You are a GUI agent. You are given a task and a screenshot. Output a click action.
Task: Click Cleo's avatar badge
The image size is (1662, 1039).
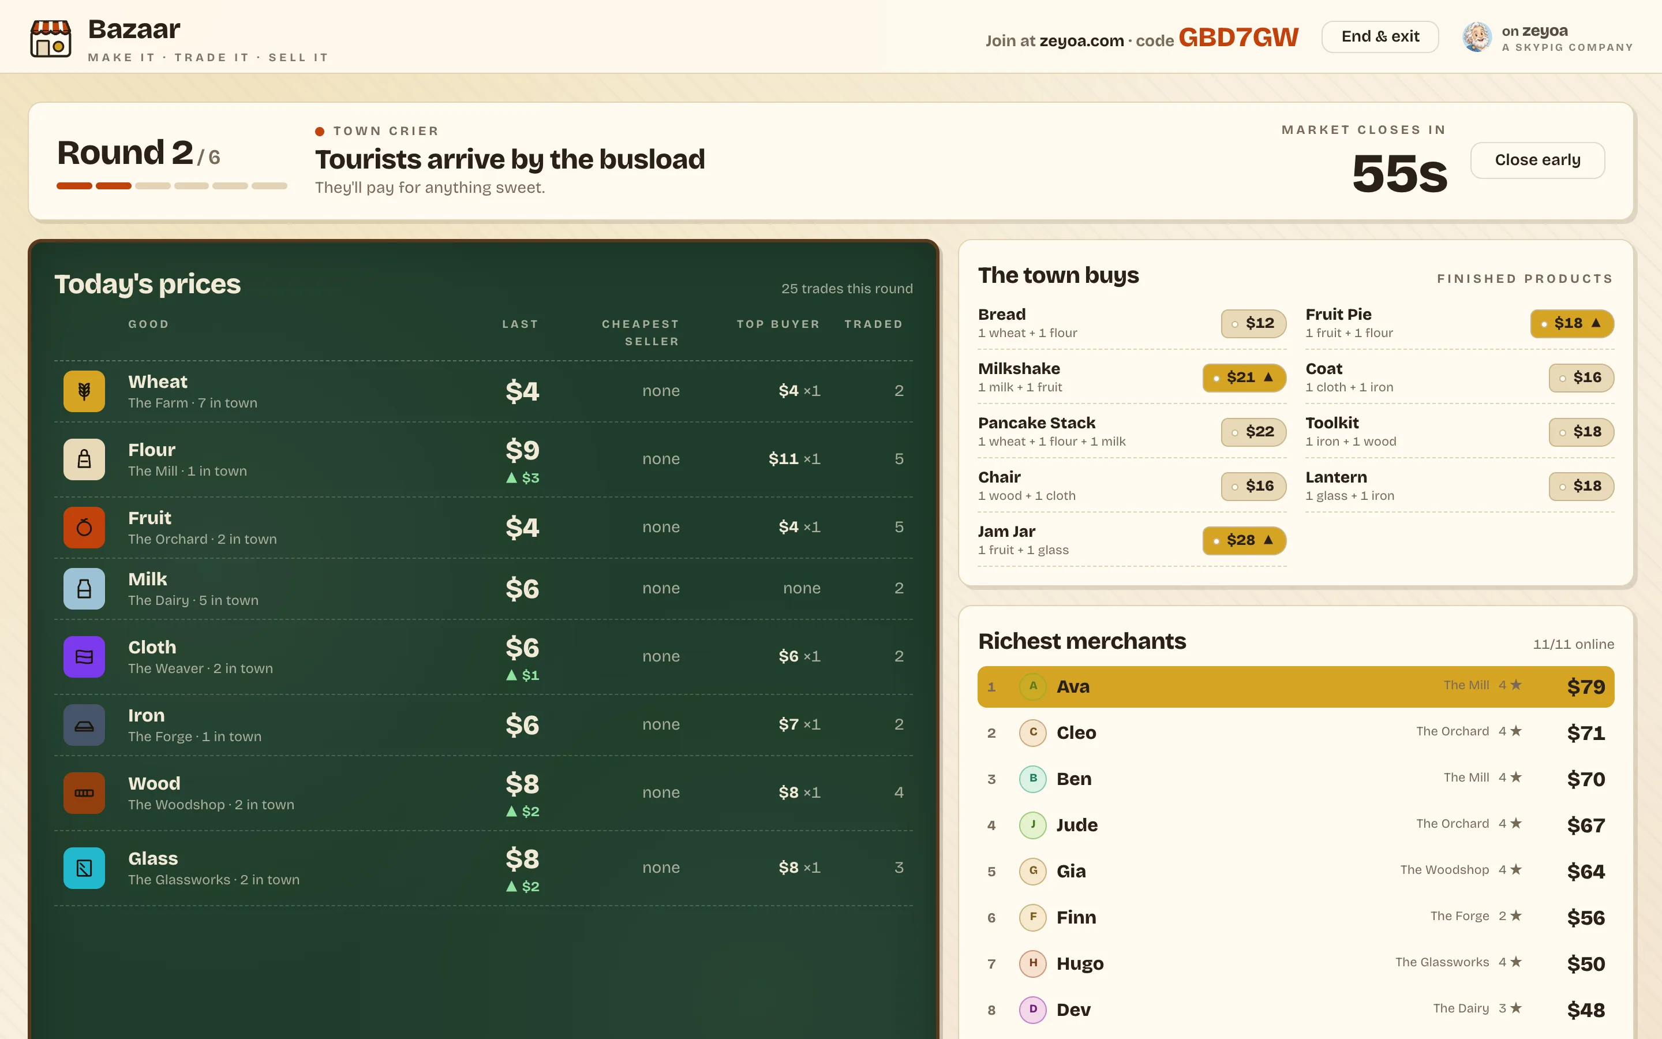pyautogui.click(x=1032, y=732)
